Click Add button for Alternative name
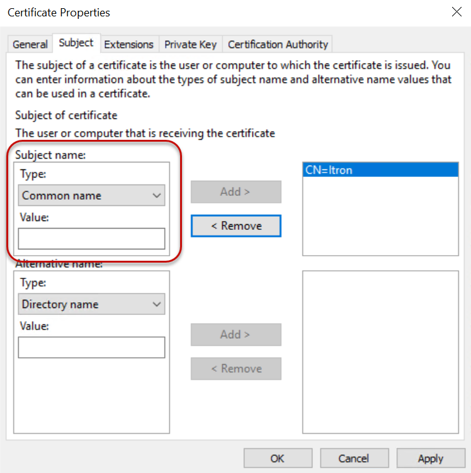This screenshot has height=473, width=471. point(235,334)
